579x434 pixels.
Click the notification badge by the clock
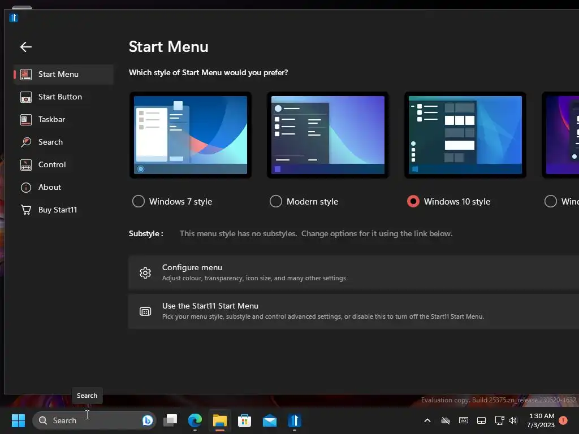point(563,420)
